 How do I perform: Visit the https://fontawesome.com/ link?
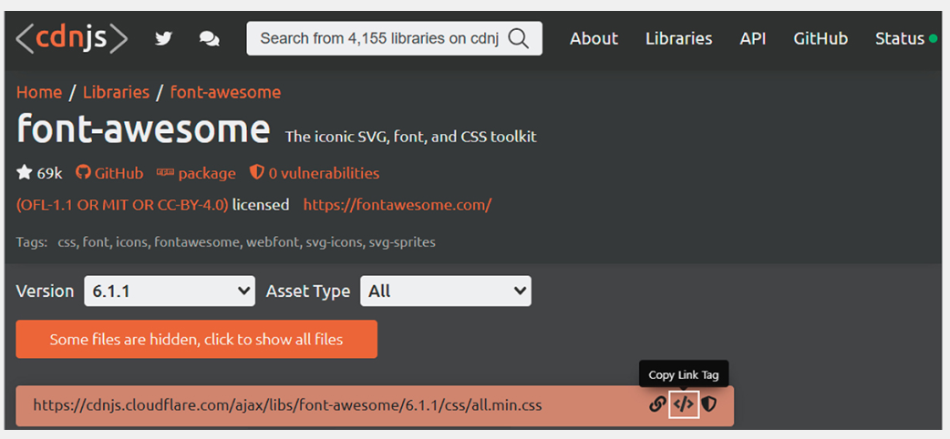pos(398,205)
